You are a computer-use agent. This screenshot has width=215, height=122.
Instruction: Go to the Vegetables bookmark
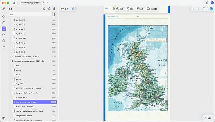tap(35, 84)
